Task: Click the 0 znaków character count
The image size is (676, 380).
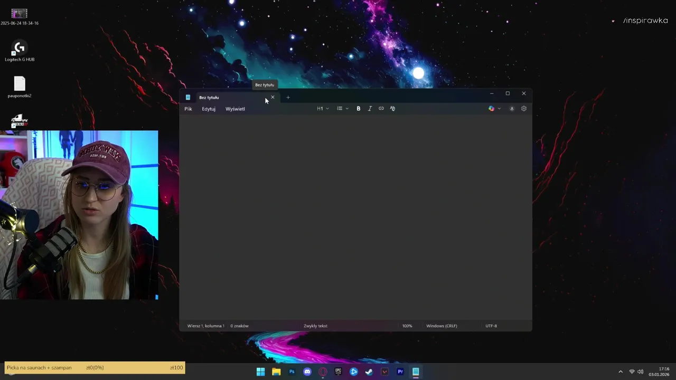Action: pyautogui.click(x=239, y=326)
